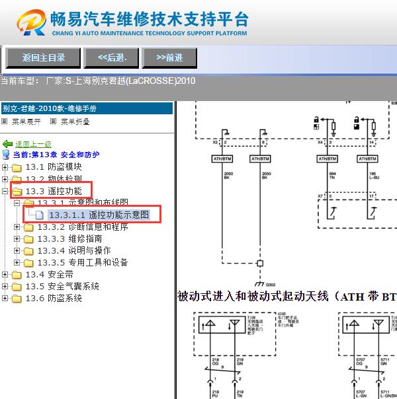Select 13.4 安全带 tree item
397x399 pixels.
pos(50,274)
